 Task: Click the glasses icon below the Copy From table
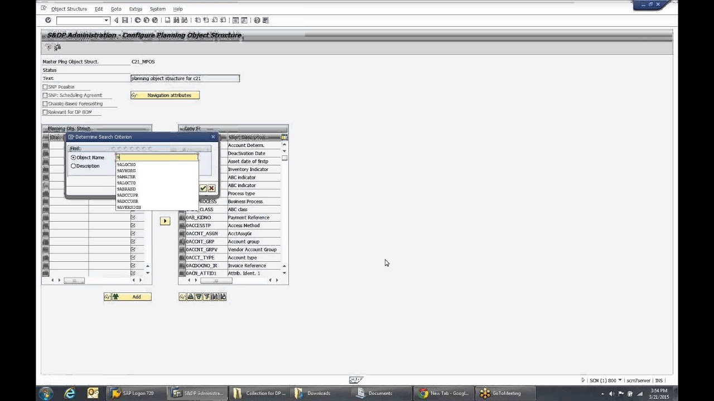(x=182, y=297)
